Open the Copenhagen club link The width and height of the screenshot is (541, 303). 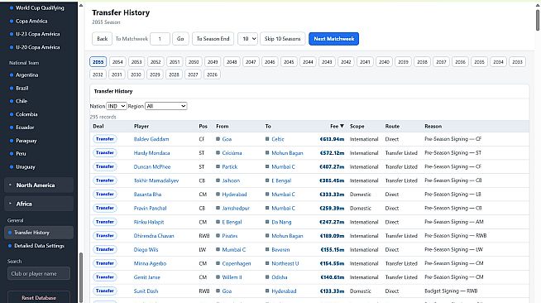pyautogui.click(x=237, y=263)
